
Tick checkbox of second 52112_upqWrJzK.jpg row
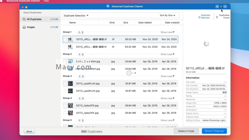(x=65, y=91)
